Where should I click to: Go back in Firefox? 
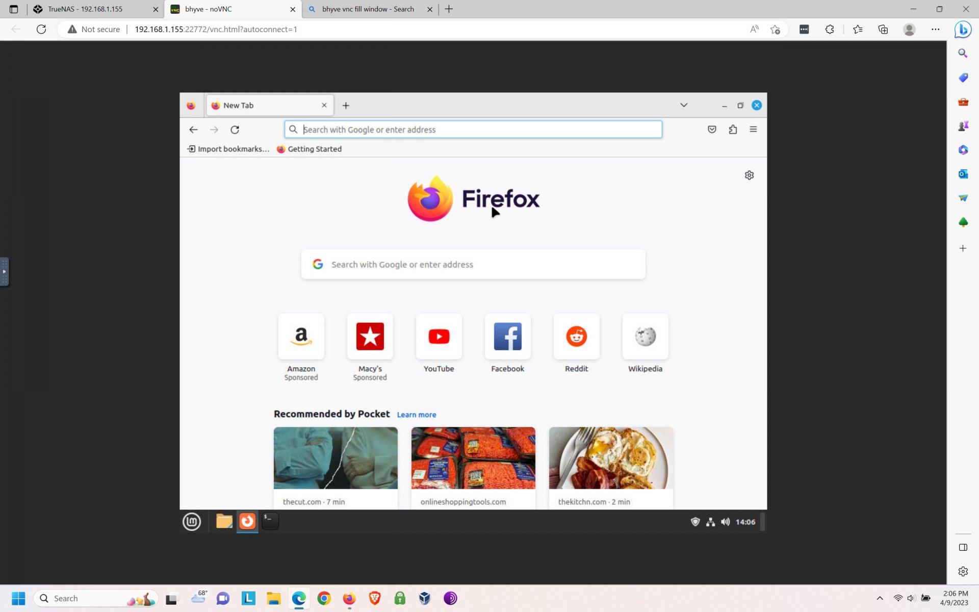coord(193,130)
